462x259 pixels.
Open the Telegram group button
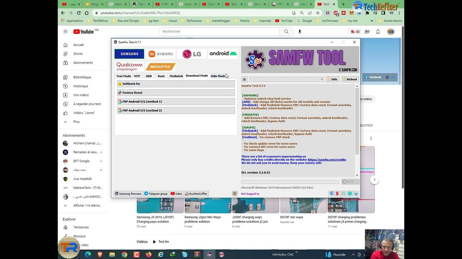pos(156,194)
